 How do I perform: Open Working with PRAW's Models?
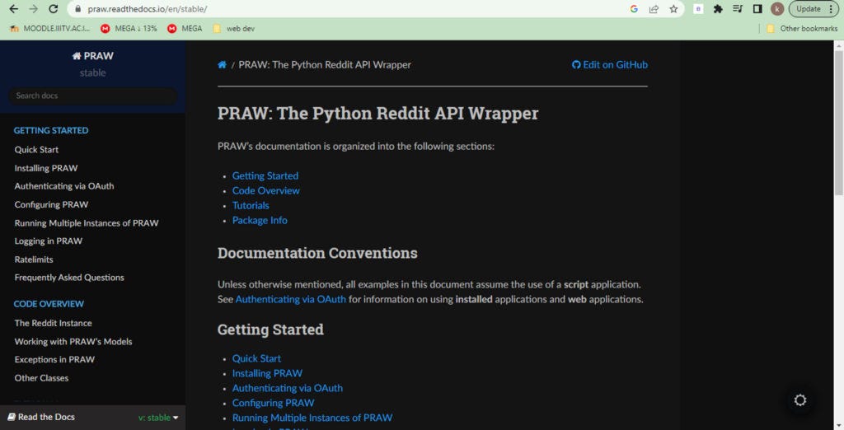[x=73, y=342]
